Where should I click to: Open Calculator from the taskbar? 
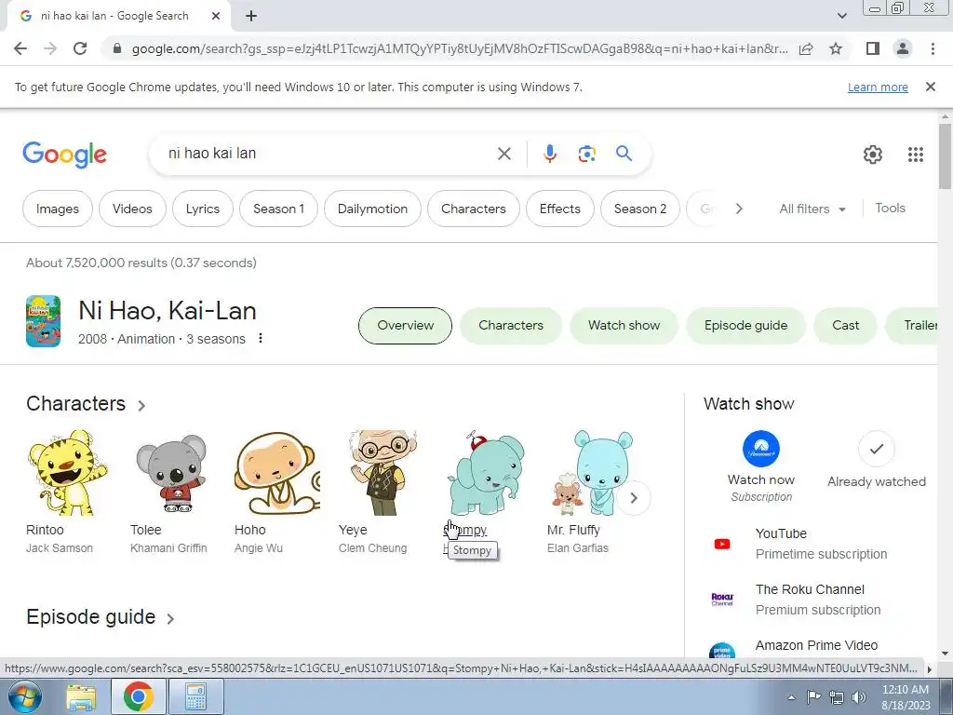click(195, 696)
